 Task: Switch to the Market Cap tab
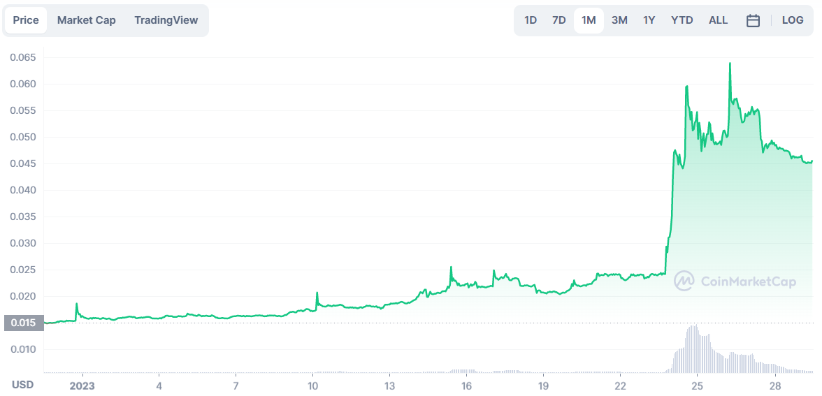[x=87, y=20]
